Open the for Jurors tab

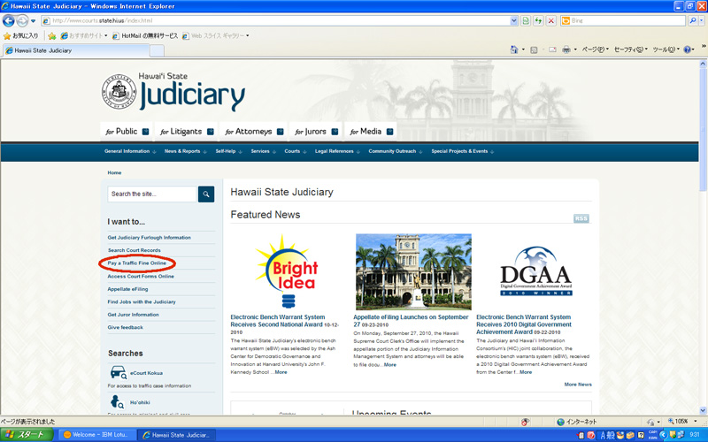coord(316,131)
